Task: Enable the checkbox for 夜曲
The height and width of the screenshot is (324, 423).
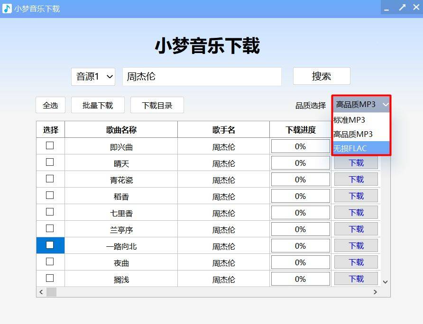Action: coord(50,261)
